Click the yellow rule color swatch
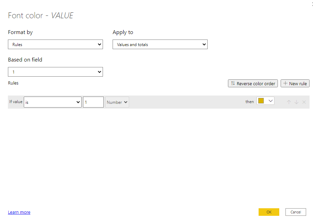 coord(261,101)
